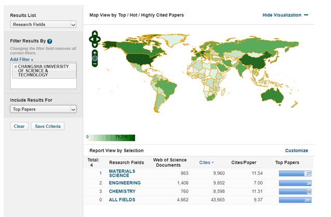Open the CHEMISTRY research field

click(x=122, y=191)
